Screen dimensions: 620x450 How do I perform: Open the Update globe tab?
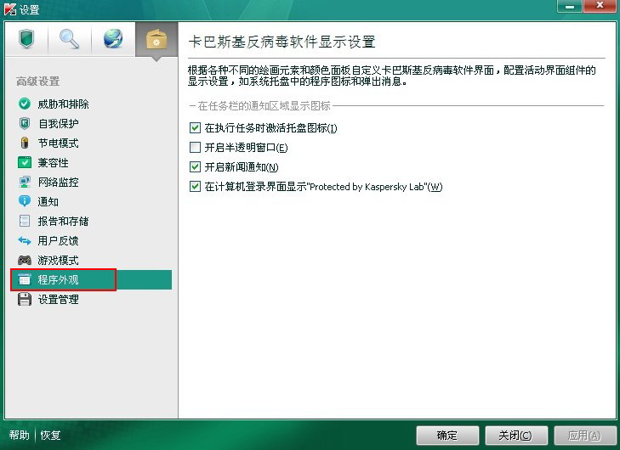point(113,39)
